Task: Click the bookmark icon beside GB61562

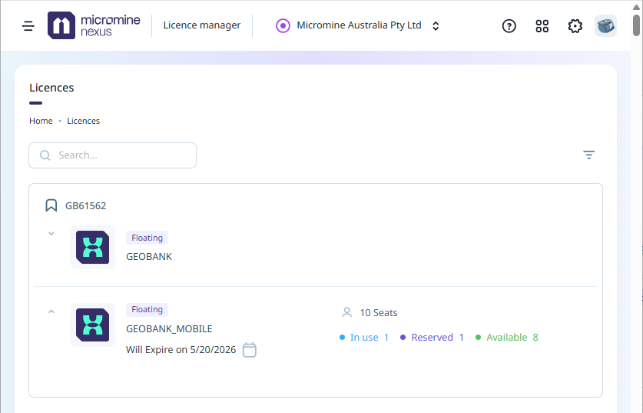Action: (51, 205)
